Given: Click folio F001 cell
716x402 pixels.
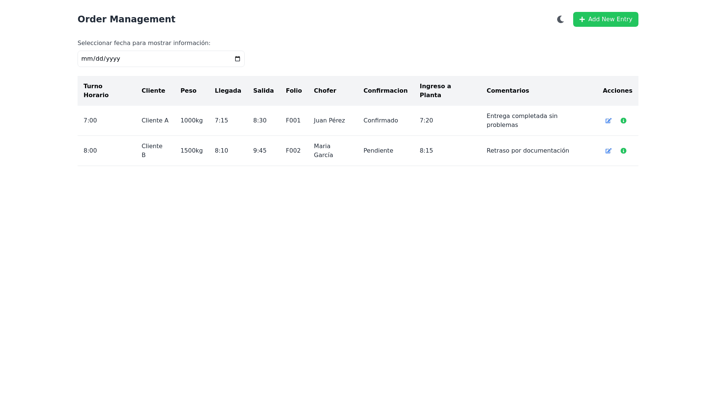Looking at the screenshot, I should click(293, 121).
